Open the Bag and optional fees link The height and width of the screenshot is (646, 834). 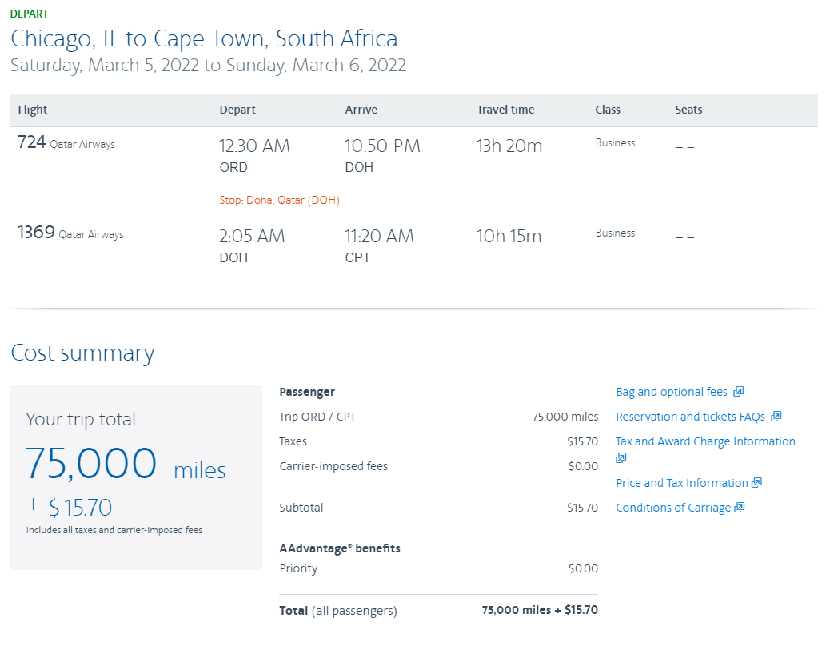672,392
